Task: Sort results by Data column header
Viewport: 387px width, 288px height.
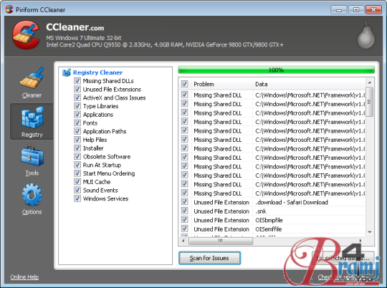Action: tap(309, 84)
